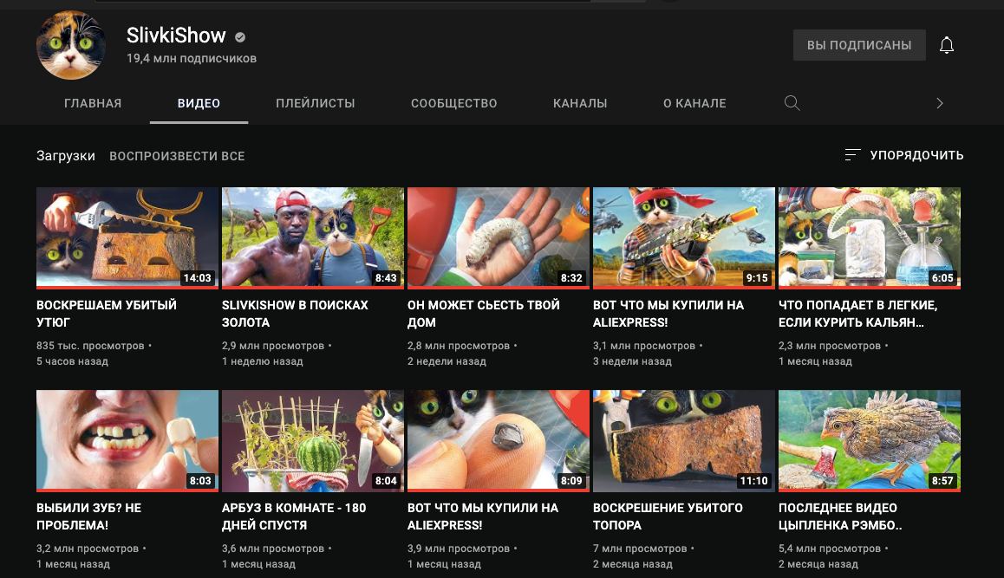1004x578 pixels.
Task: Switch to the ГЛАВНАЯ tab
Action: coord(93,103)
